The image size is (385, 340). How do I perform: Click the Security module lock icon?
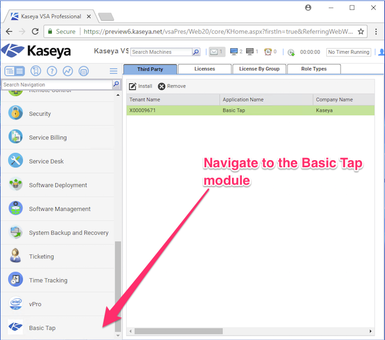click(x=15, y=112)
